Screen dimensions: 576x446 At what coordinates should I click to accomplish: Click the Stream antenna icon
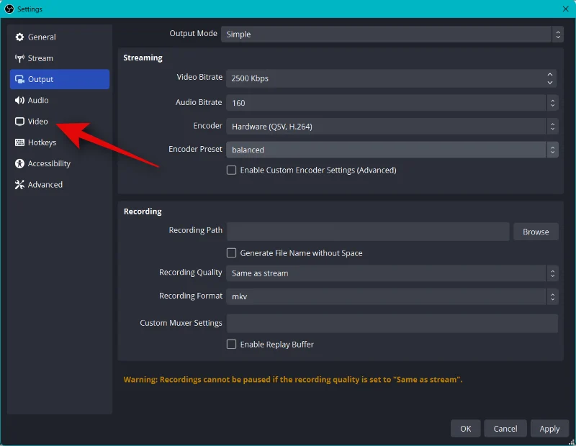coord(19,58)
